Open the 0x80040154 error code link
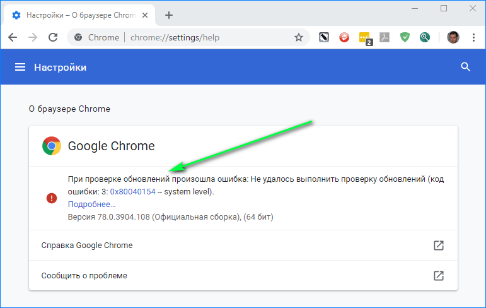Image resolution: width=486 pixels, height=308 pixels. coord(132,192)
